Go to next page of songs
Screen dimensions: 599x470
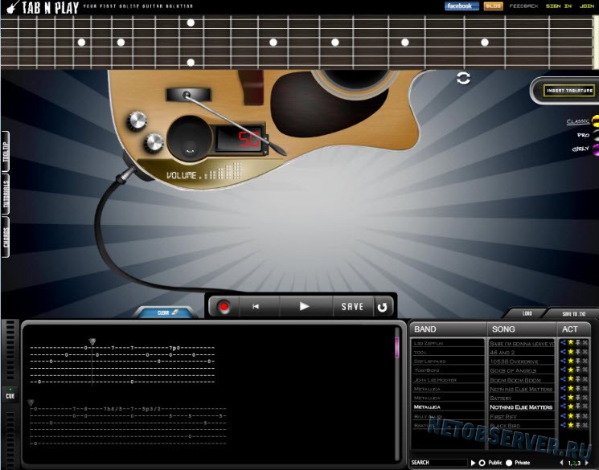click(x=587, y=463)
